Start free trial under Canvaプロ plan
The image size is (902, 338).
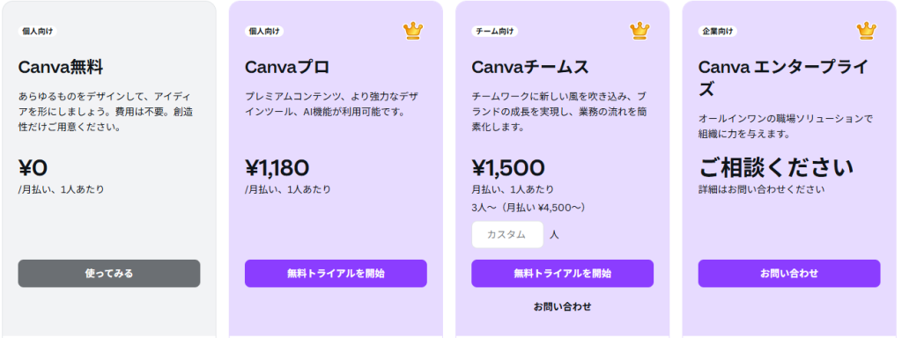[x=336, y=274]
